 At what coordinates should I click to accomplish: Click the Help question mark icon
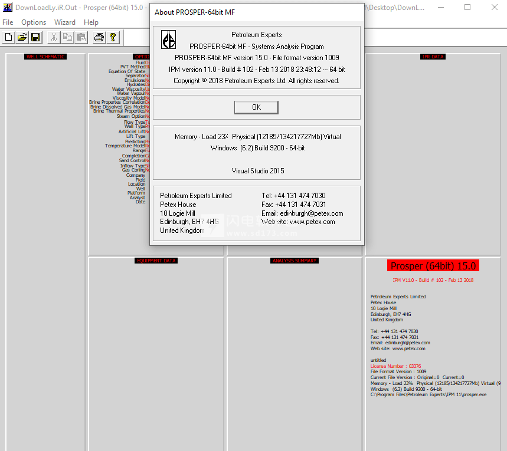pyautogui.click(x=113, y=38)
